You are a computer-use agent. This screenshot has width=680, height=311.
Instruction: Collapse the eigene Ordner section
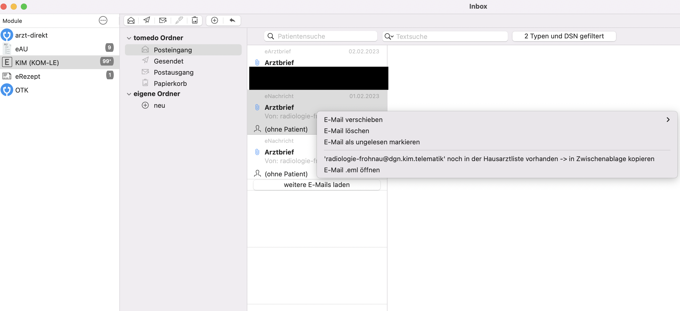coord(129,94)
